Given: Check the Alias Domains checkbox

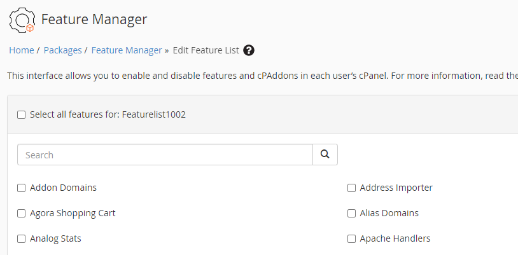Looking at the screenshot, I should tap(351, 214).
